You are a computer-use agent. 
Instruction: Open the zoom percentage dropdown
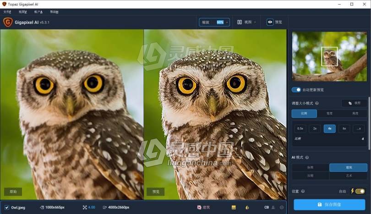point(227,22)
